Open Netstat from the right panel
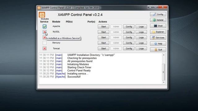This screenshot has height=111, width=198. (158, 20)
